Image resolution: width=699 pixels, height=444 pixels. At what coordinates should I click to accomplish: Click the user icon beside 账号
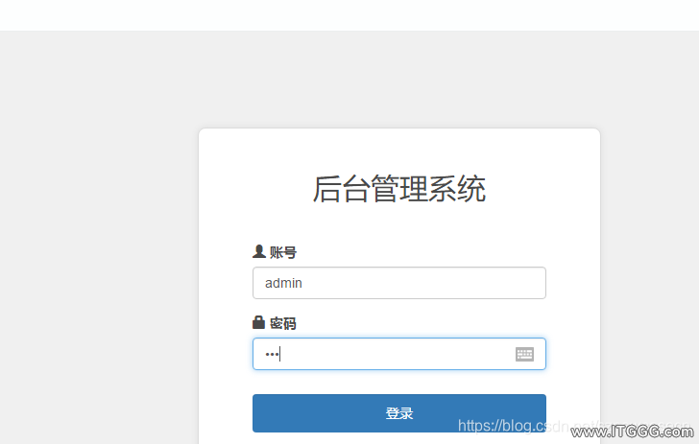coord(259,251)
